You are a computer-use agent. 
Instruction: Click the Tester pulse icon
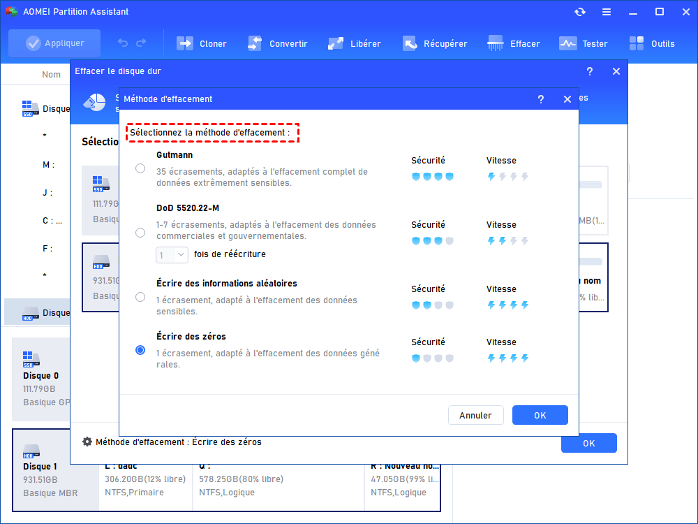coord(567,43)
